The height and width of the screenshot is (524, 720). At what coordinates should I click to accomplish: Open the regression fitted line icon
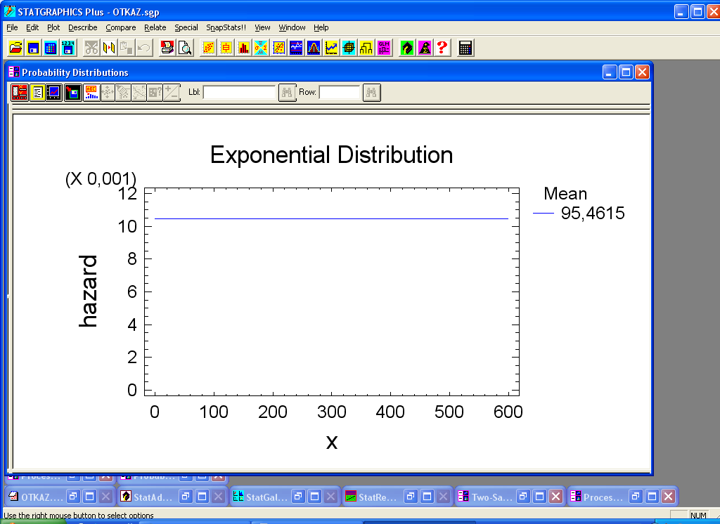pyautogui.click(x=278, y=48)
